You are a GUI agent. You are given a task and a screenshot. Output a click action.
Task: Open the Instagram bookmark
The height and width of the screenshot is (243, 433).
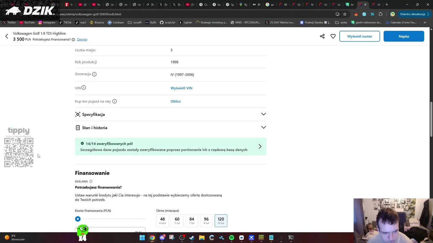[x=47, y=23]
